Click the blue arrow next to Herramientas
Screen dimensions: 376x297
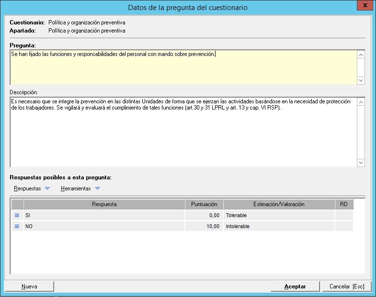point(97,188)
